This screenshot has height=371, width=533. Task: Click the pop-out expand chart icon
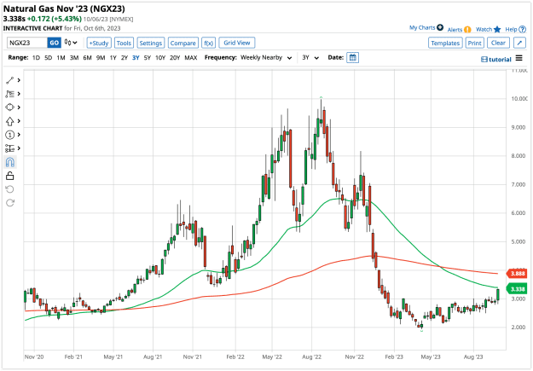[x=519, y=43]
